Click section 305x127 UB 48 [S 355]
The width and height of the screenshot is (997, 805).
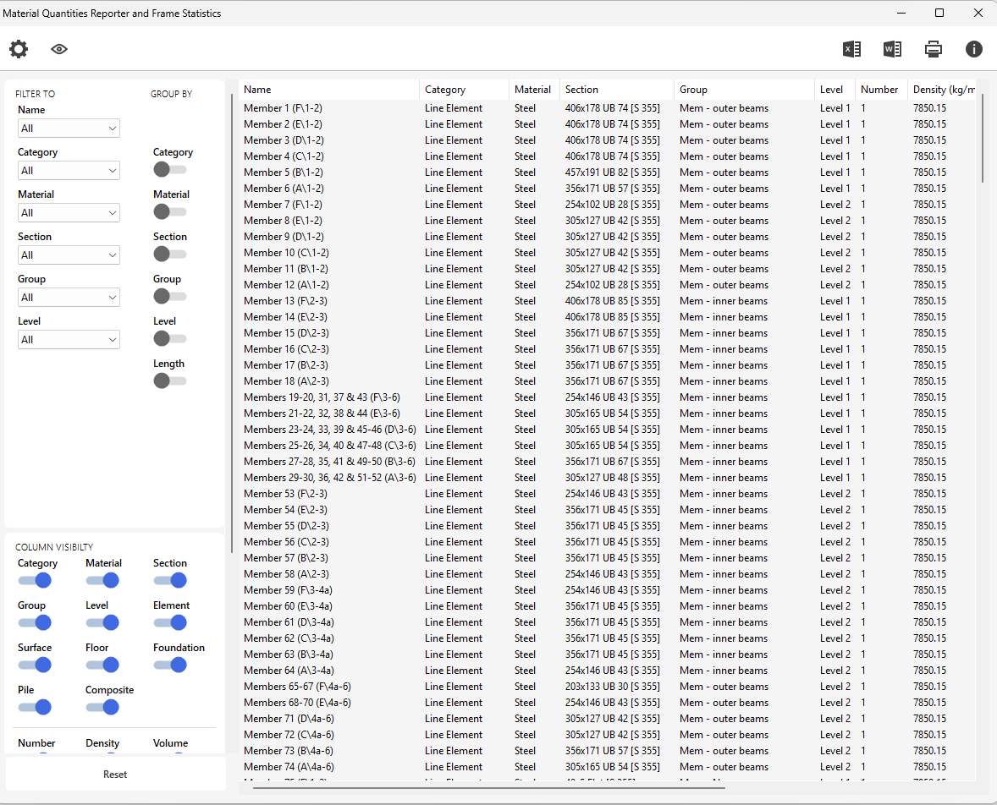[x=612, y=477]
